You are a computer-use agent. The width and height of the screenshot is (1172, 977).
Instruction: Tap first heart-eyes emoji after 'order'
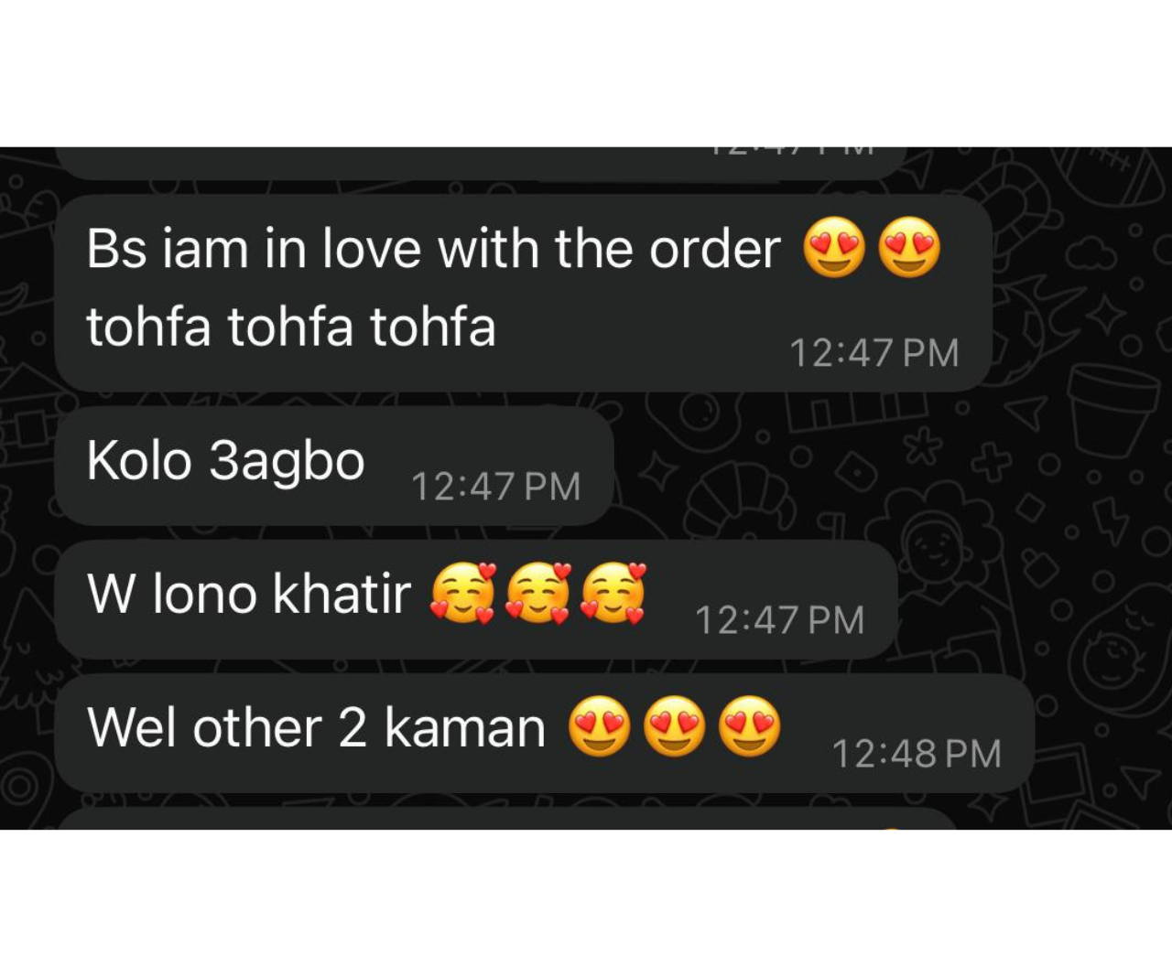[x=834, y=248]
